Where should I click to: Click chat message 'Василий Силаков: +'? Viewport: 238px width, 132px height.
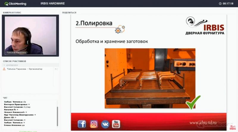(15, 120)
